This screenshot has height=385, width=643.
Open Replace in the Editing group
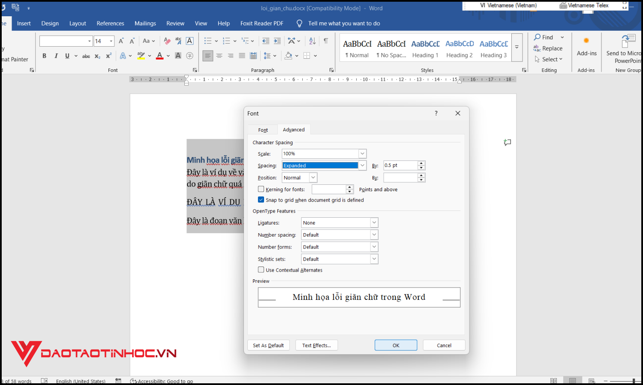point(548,48)
